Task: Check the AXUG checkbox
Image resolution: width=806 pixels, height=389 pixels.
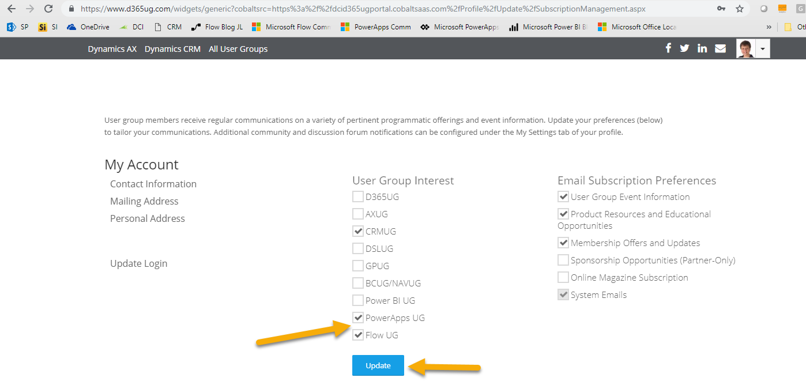Action: (358, 214)
